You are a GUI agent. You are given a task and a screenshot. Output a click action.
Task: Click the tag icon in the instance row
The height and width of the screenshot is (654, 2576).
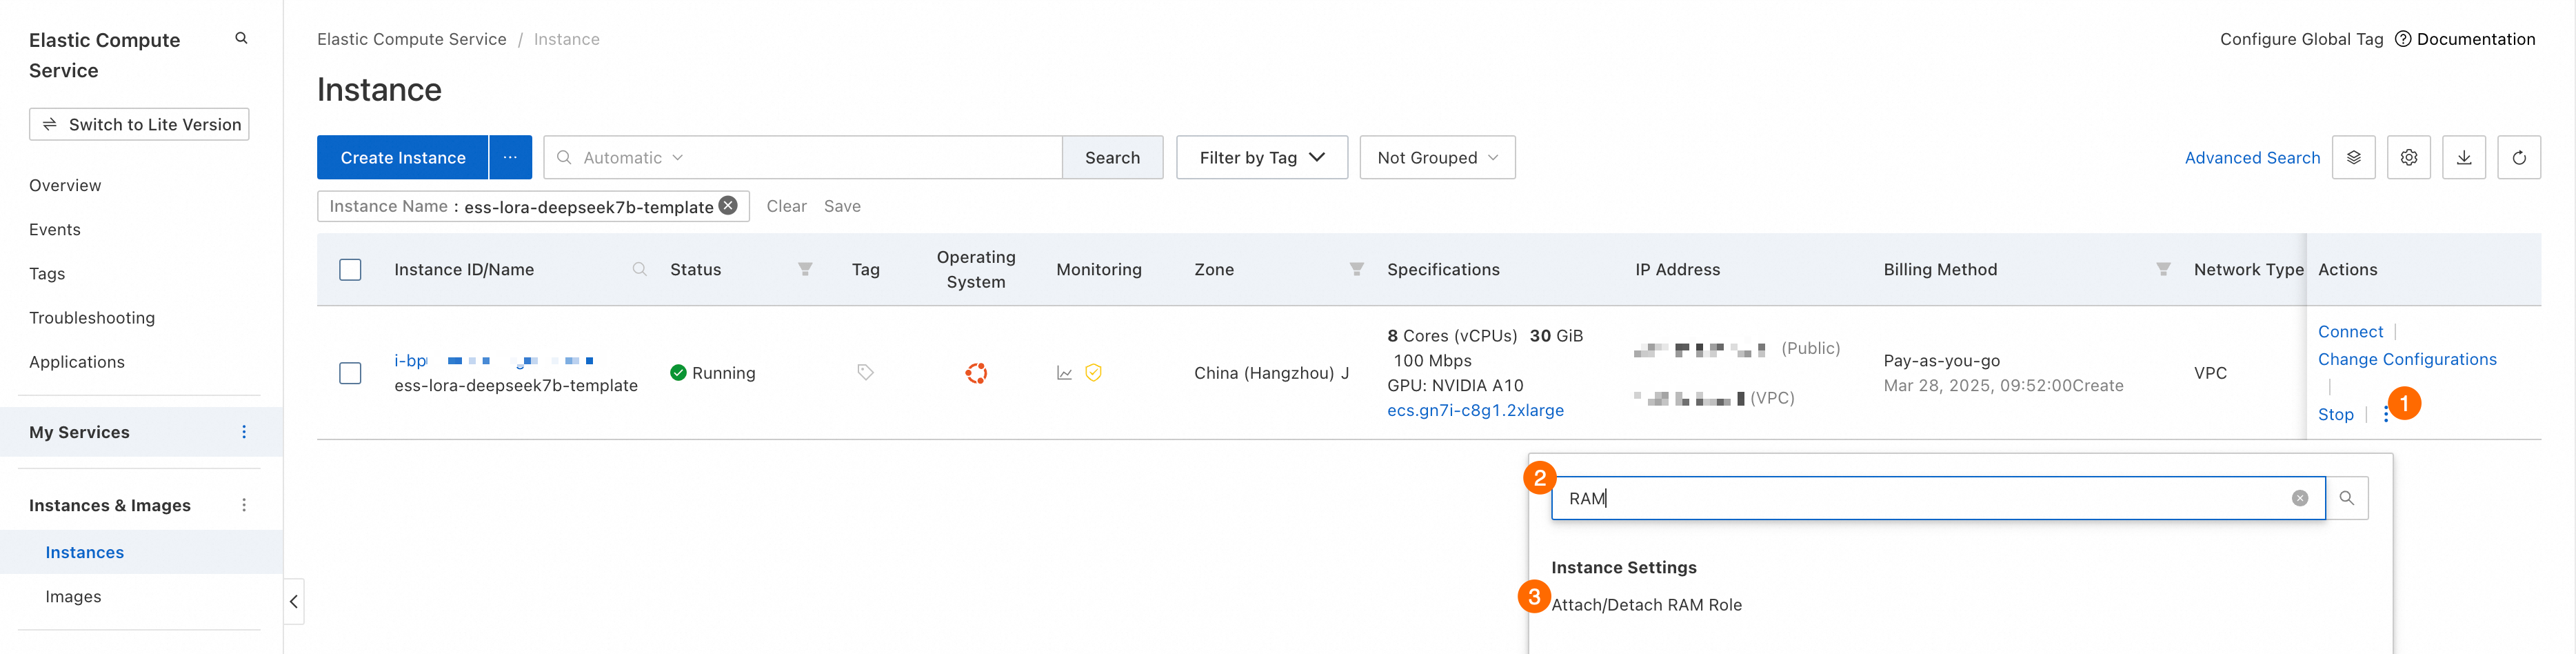pos(865,373)
